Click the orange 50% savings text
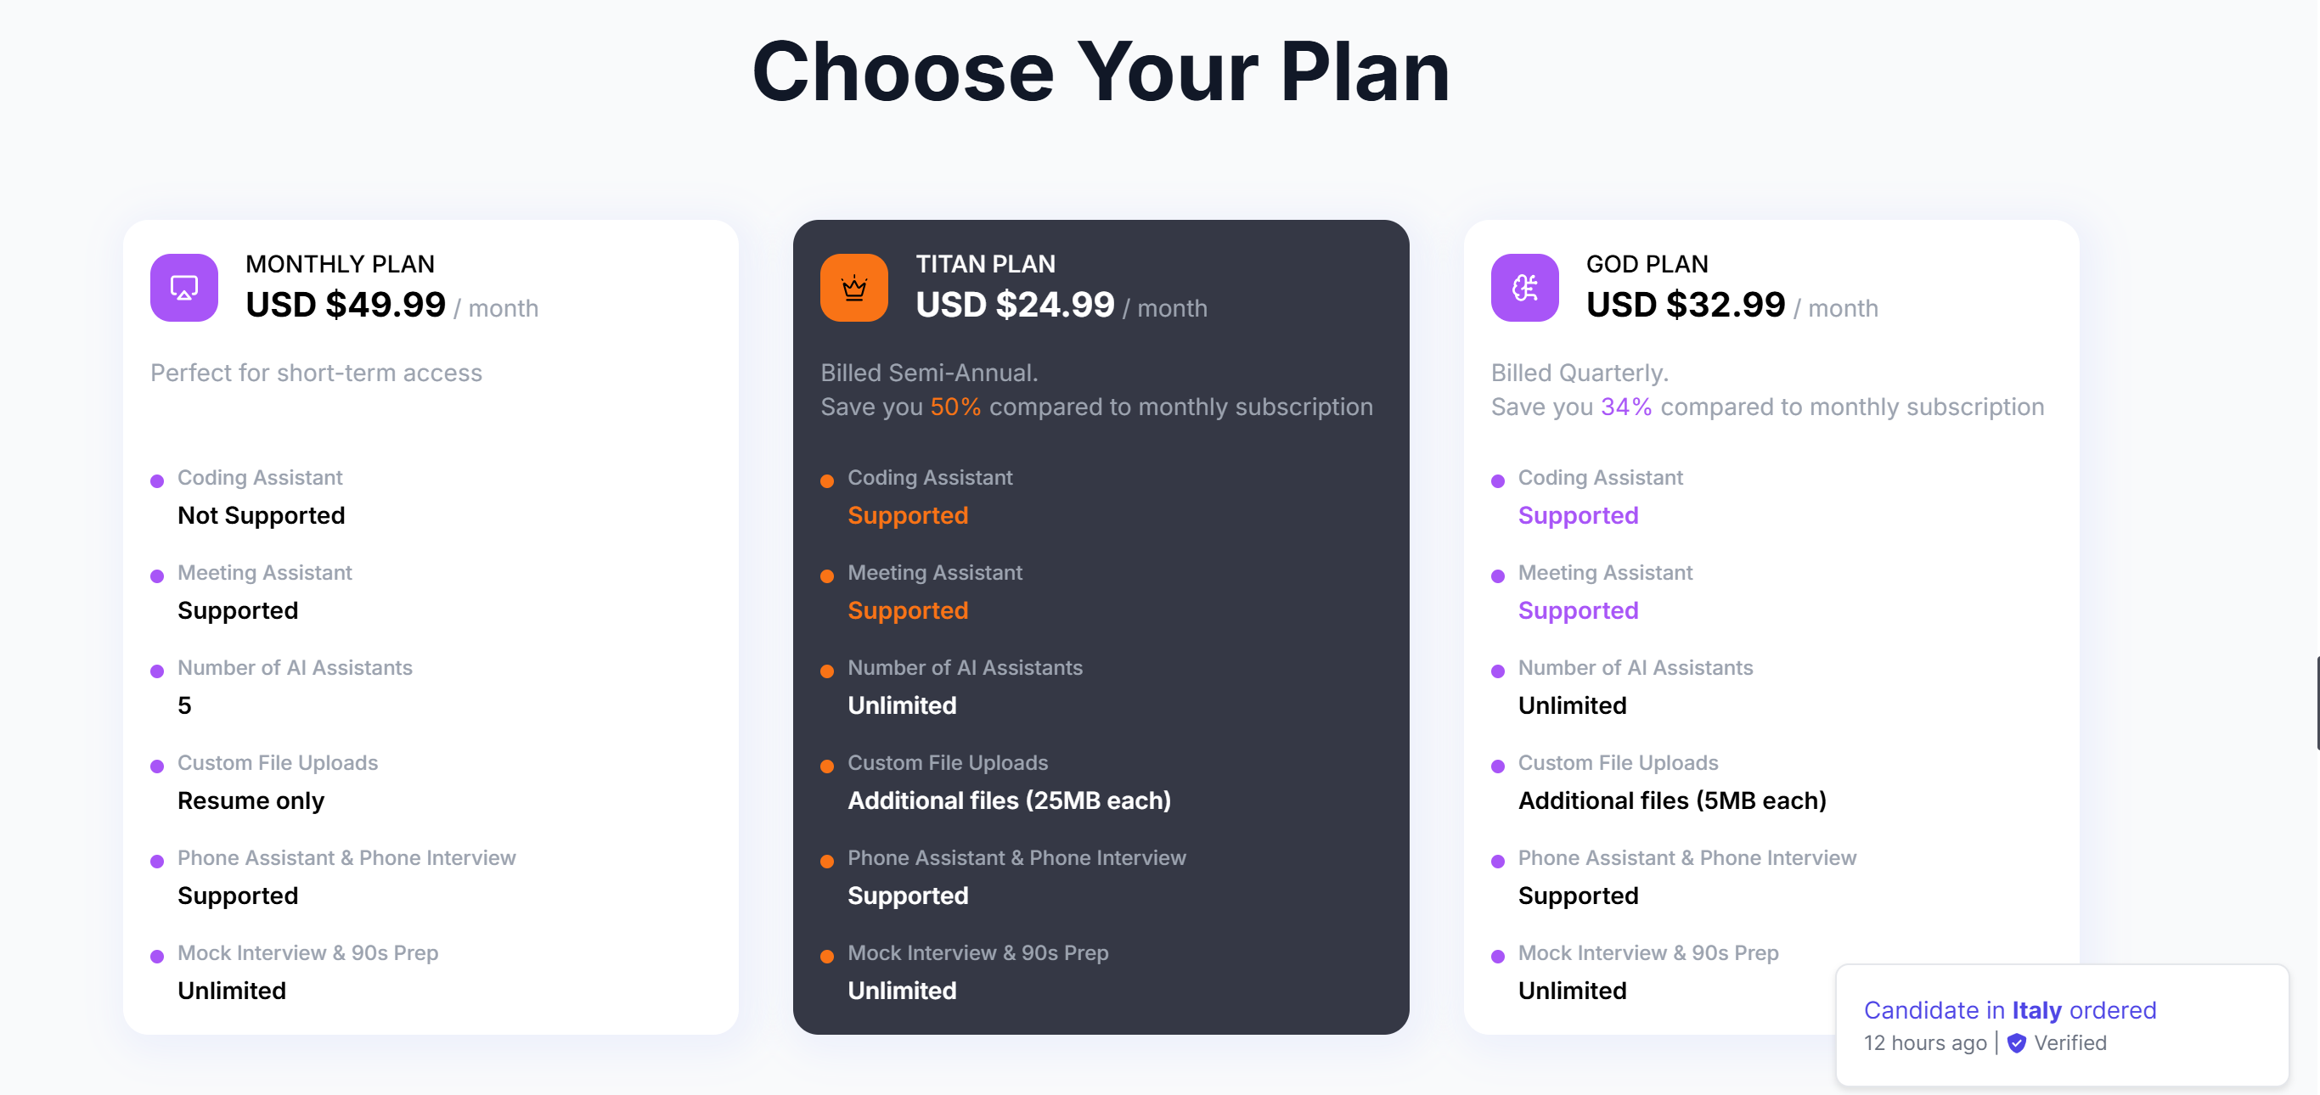 [954, 407]
